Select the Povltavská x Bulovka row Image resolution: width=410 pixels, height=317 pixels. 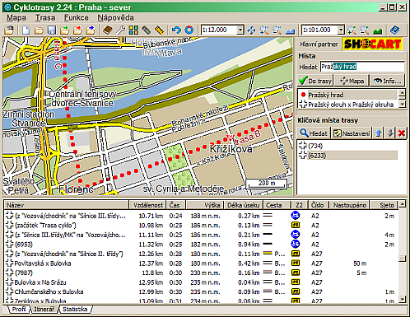[x=201, y=263]
